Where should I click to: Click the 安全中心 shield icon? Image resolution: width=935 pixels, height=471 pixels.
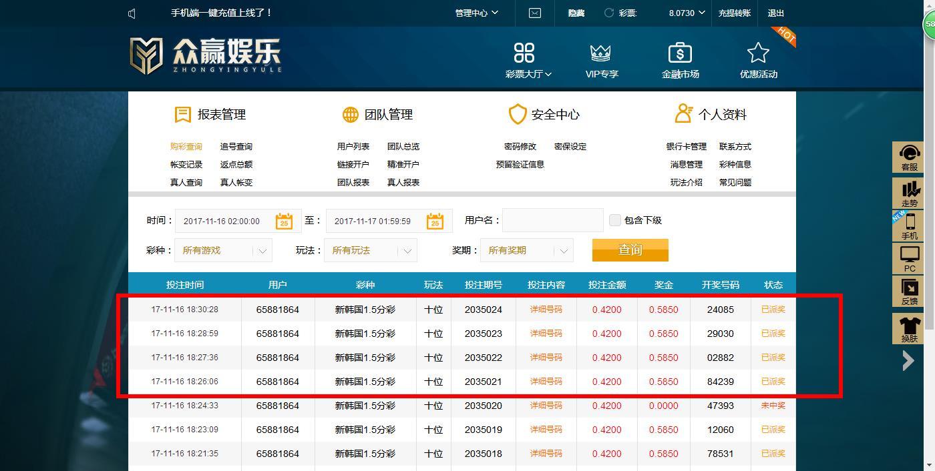[x=518, y=114]
